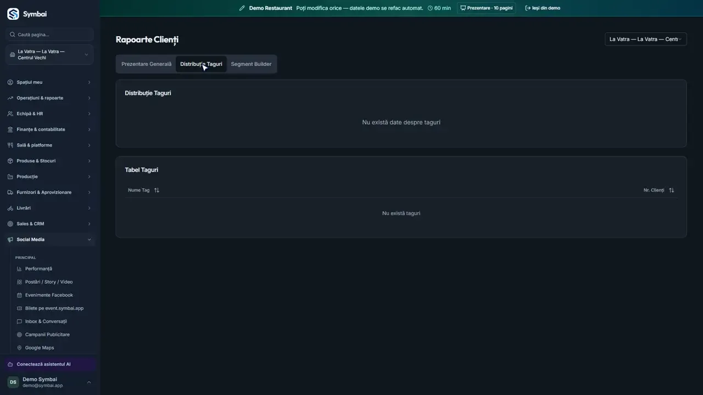703x395 pixels.
Task: Expand the Livrări section chevron
Action: click(89, 208)
